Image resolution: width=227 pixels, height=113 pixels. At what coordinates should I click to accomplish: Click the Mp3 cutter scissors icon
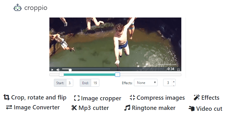(74, 108)
